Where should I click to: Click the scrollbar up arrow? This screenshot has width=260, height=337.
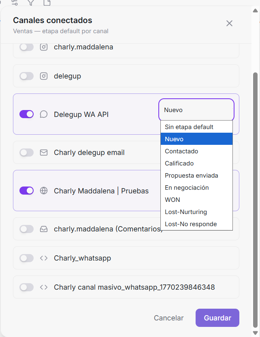coord(255,11)
